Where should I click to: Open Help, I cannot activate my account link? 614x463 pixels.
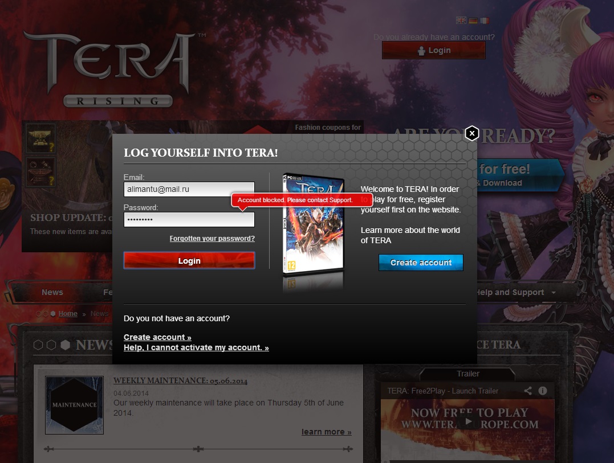(x=196, y=347)
